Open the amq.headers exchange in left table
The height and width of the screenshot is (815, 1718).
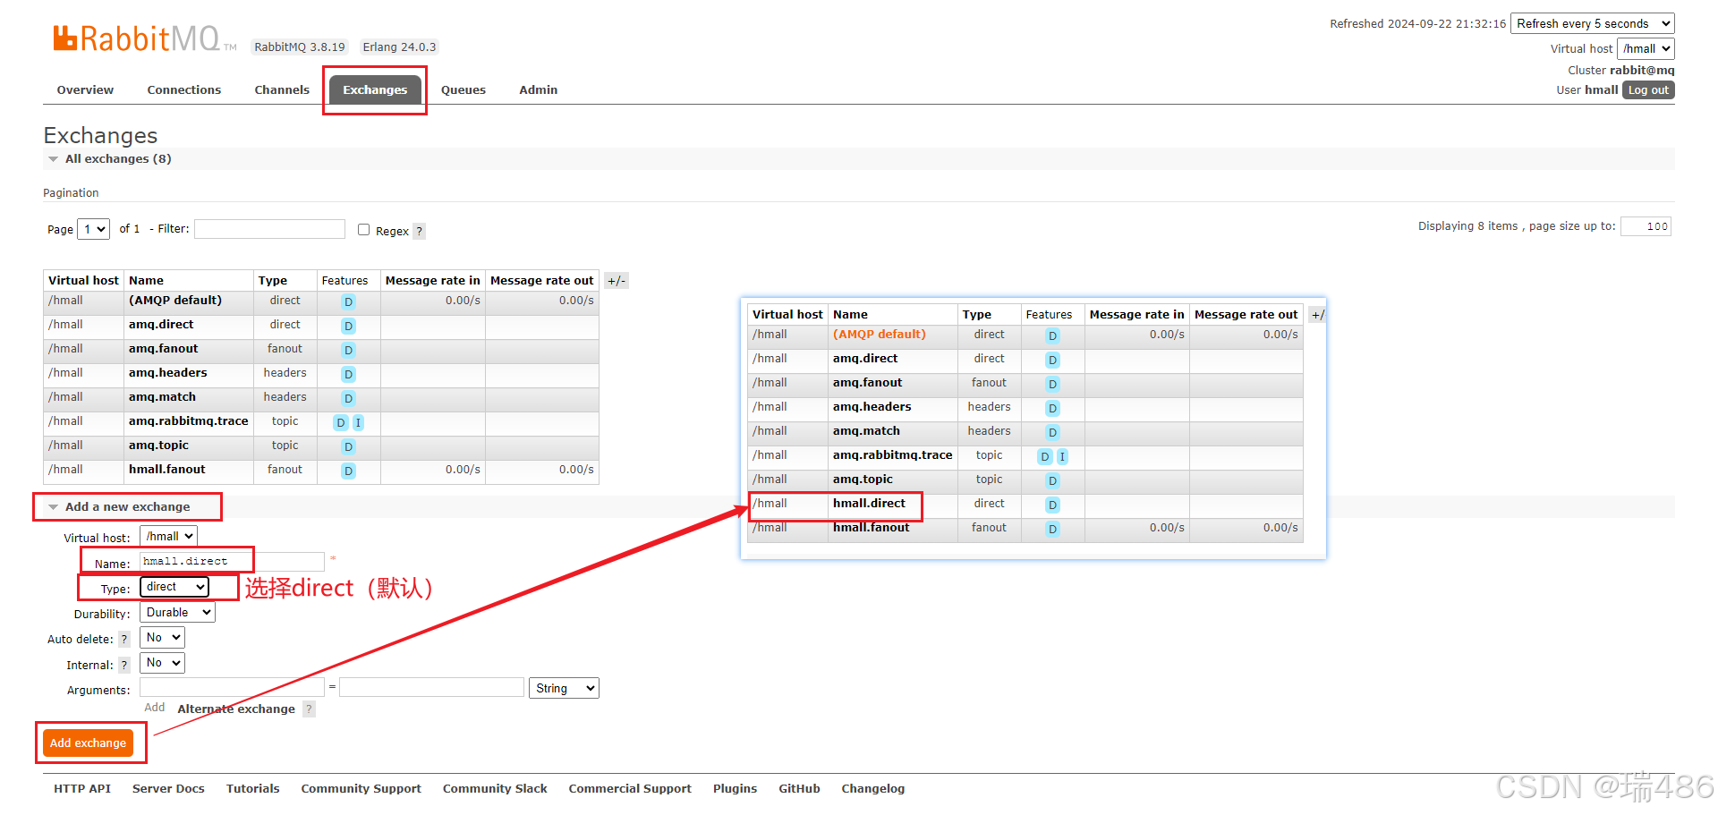click(168, 373)
